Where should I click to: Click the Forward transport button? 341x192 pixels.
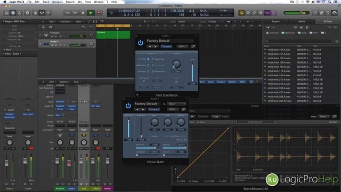(x=75, y=13)
